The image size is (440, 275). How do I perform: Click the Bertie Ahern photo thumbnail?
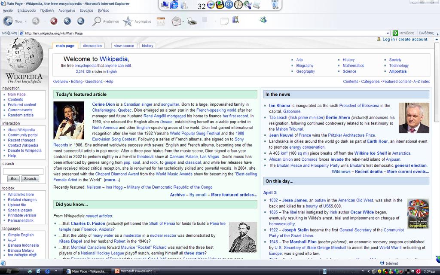pos(414,118)
